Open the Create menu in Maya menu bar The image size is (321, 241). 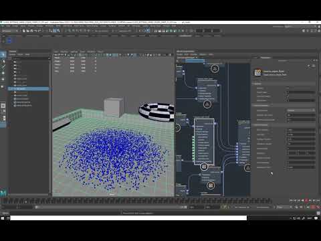[x=15, y=26]
